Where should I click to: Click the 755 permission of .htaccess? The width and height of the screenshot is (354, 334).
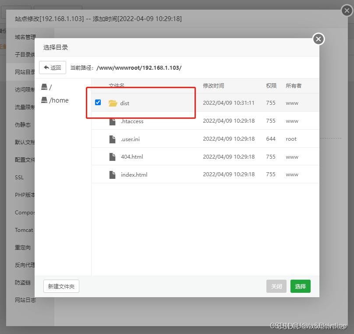tap(271, 121)
